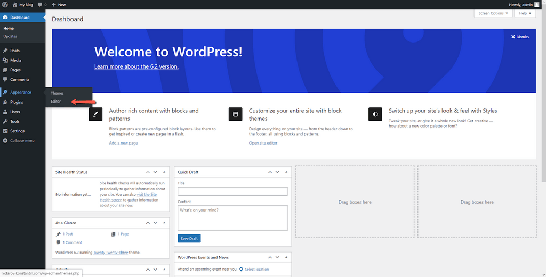Open the comments bubble icon in admin bar
The height and width of the screenshot is (277, 546).
40,4
